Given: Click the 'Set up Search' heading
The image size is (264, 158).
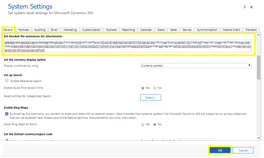Looking at the screenshot, I should pos(13,75).
